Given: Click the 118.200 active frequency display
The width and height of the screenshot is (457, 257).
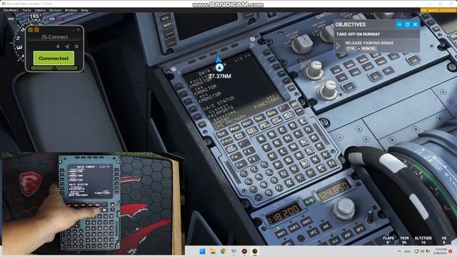Looking at the screenshot, I should coord(284,213).
